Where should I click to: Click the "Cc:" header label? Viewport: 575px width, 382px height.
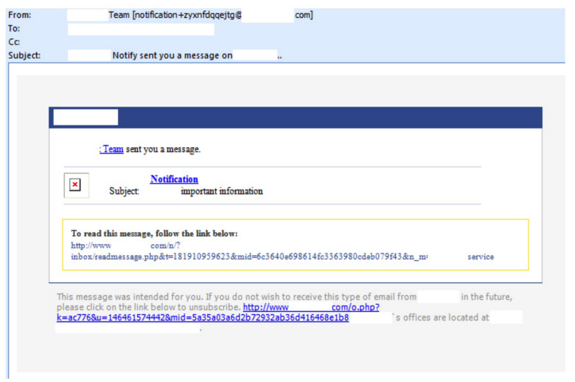click(13, 42)
